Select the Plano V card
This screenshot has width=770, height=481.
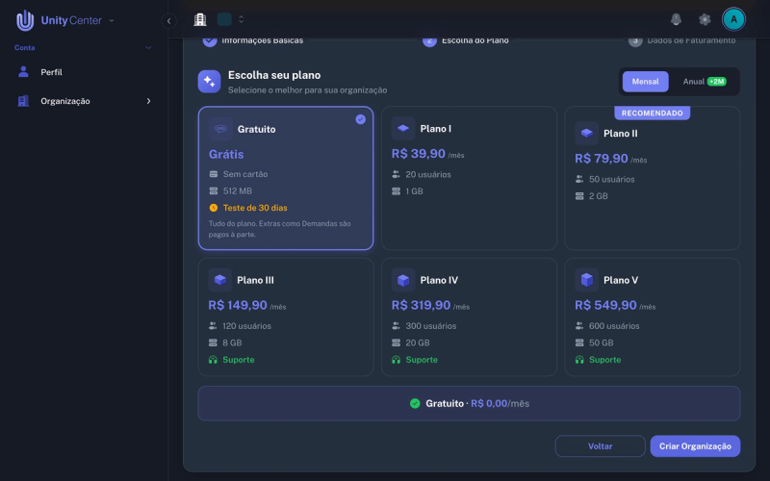pos(653,317)
